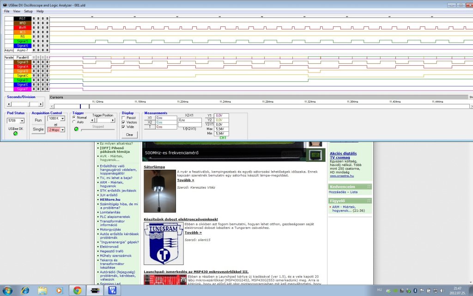
Task: Click the green trigger status indicator LED
Action: (x=76, y=129)
